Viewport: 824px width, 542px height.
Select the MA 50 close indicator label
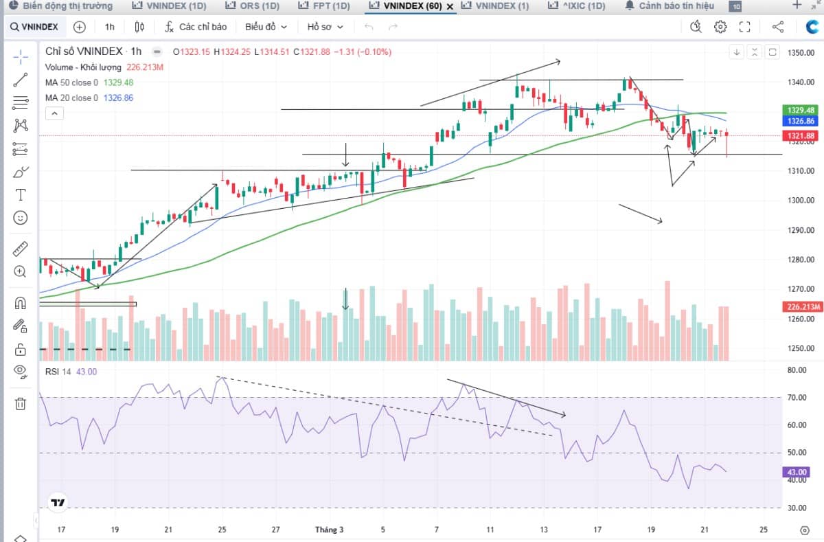tap(71, 82)
